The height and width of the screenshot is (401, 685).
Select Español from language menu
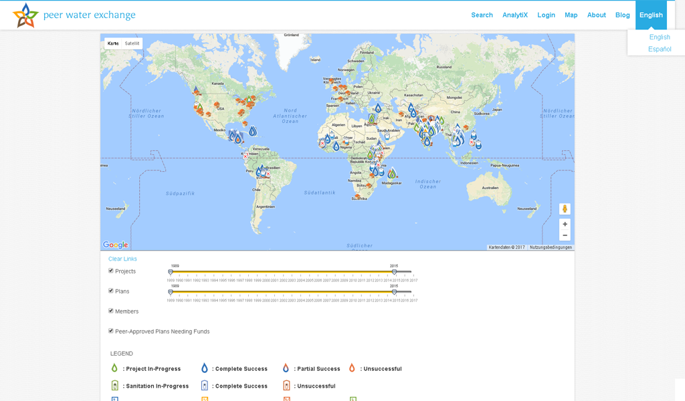tap(660, 49)
